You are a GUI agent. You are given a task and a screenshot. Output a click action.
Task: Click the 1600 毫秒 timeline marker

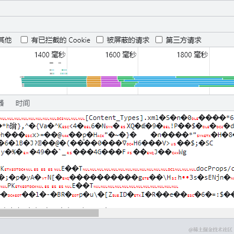(121, 55)
